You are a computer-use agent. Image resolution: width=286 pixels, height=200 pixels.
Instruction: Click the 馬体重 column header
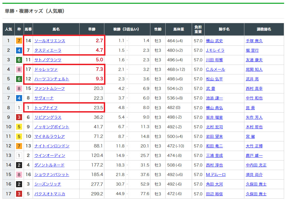tap(179, 29)
